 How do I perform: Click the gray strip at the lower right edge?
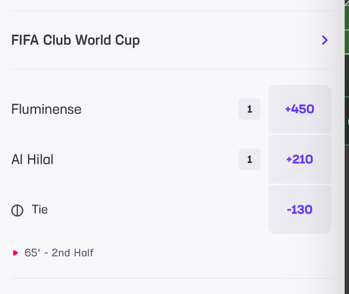[347, 219]
